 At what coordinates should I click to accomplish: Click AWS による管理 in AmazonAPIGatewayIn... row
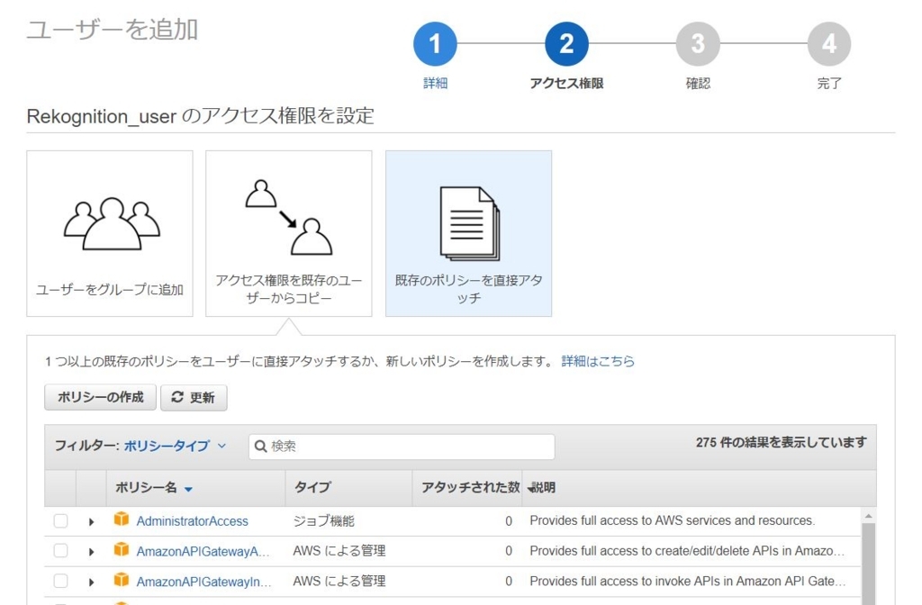[339, 581]
